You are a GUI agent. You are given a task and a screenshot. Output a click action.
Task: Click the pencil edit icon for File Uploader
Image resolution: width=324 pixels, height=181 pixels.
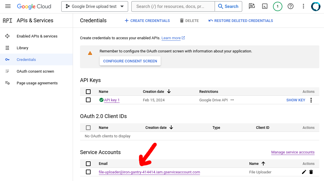pyautogui.click(x=304, y=172)
